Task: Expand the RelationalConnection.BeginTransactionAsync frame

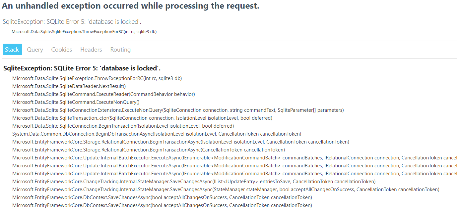Action: 181,142
